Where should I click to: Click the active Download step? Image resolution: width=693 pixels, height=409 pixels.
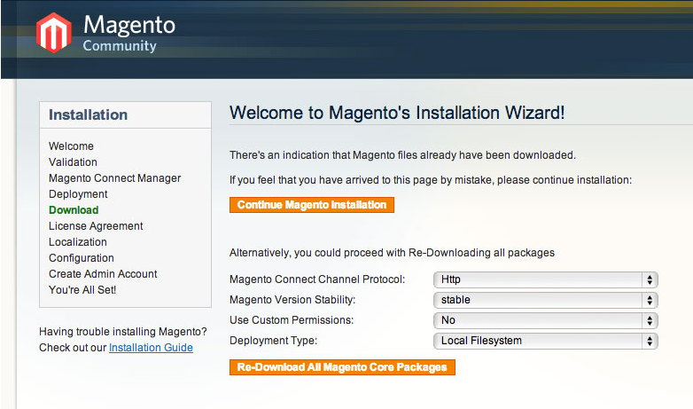coord(74,210)
